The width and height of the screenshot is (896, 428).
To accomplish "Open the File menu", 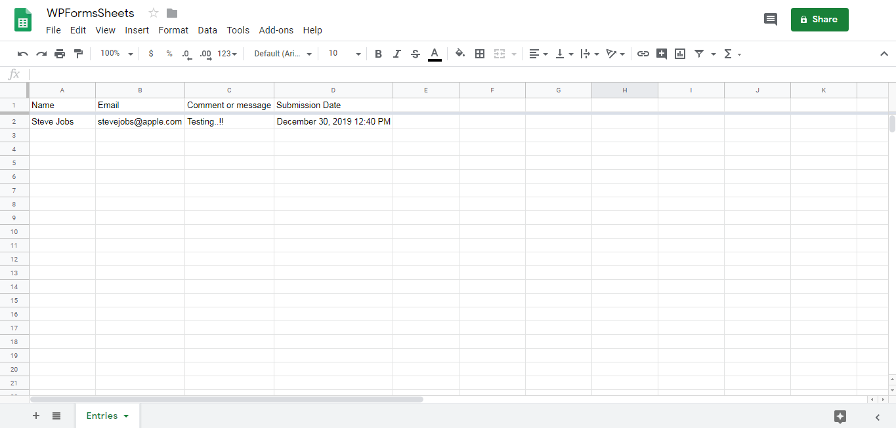I will click(x=53, y=30).
